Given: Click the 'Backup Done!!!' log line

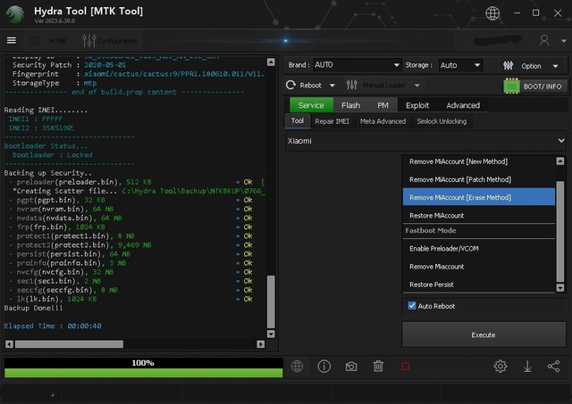Looking at the screenshot, I should coord(33,308).
